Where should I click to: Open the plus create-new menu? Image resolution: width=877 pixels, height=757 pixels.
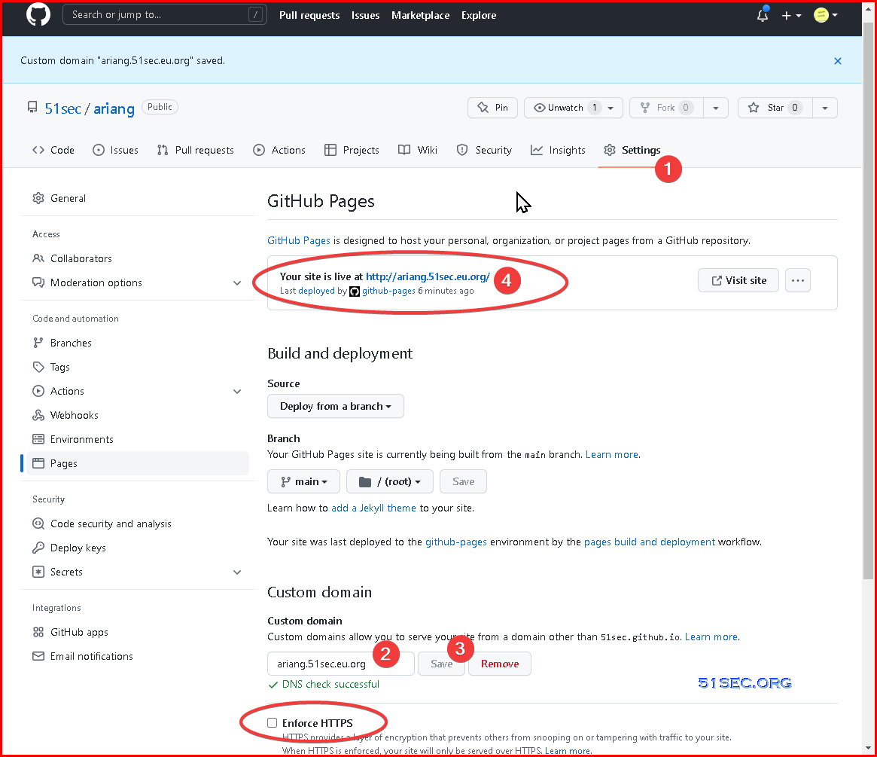[x=791, y=16]
